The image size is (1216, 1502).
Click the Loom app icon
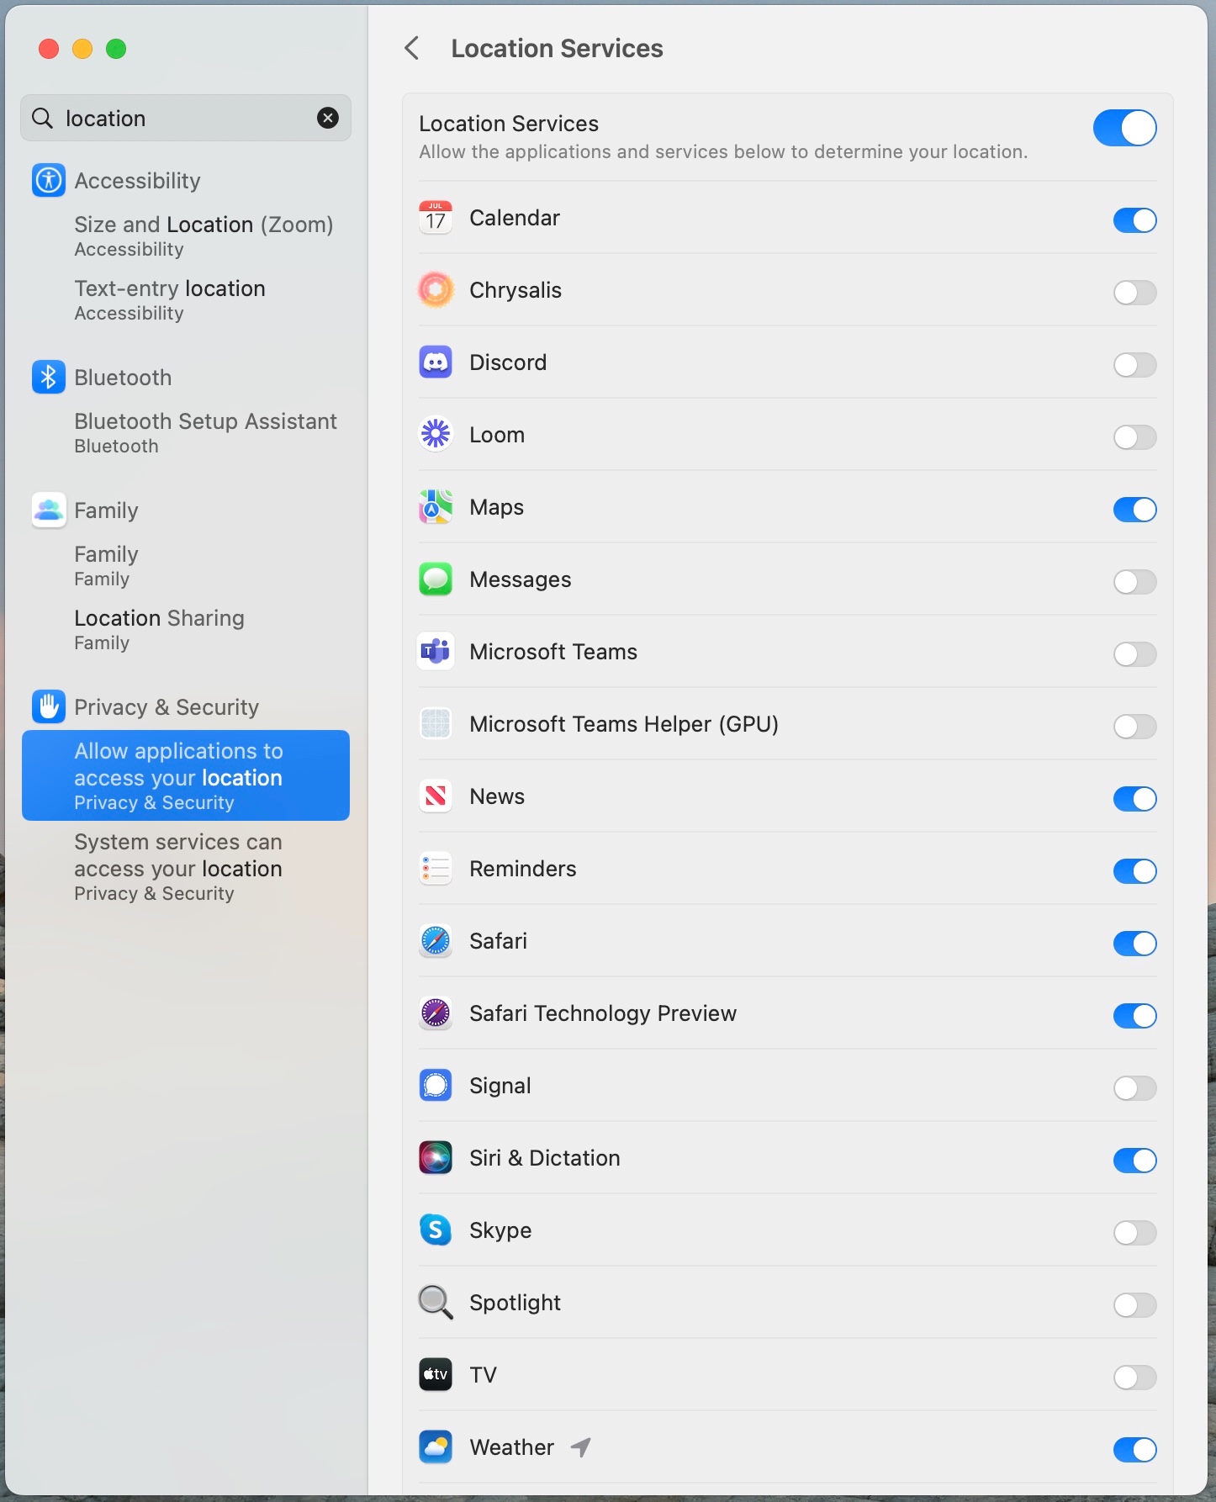coord(436,435)
